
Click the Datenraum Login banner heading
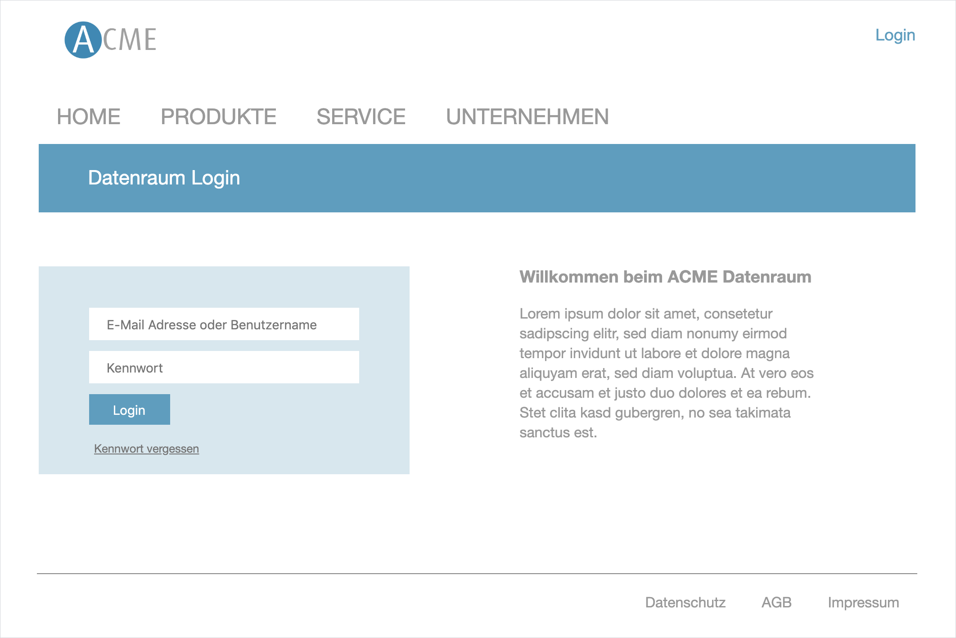164,178
